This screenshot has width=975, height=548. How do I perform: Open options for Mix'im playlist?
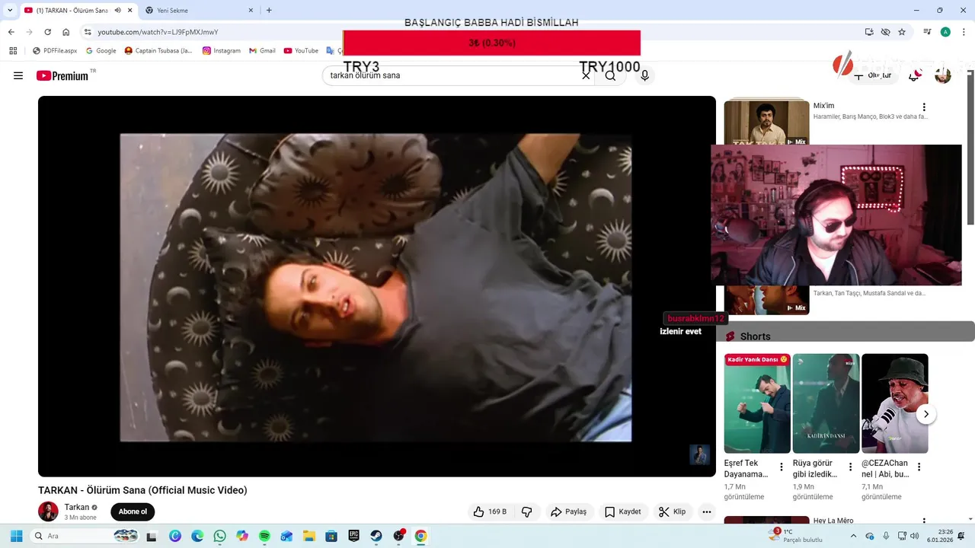924,107
